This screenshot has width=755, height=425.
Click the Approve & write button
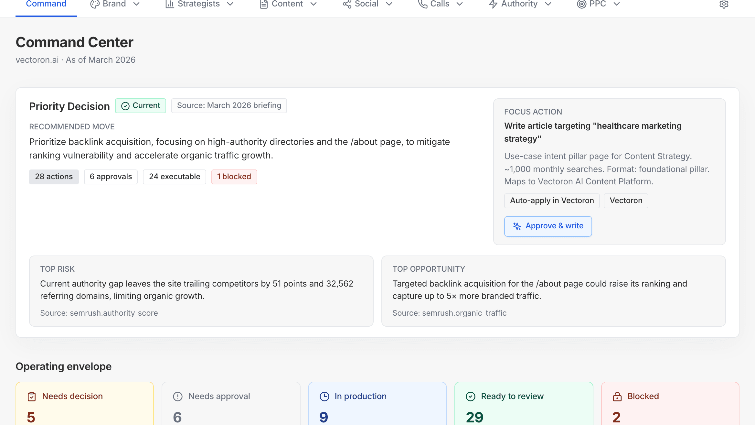coord(548,226)
